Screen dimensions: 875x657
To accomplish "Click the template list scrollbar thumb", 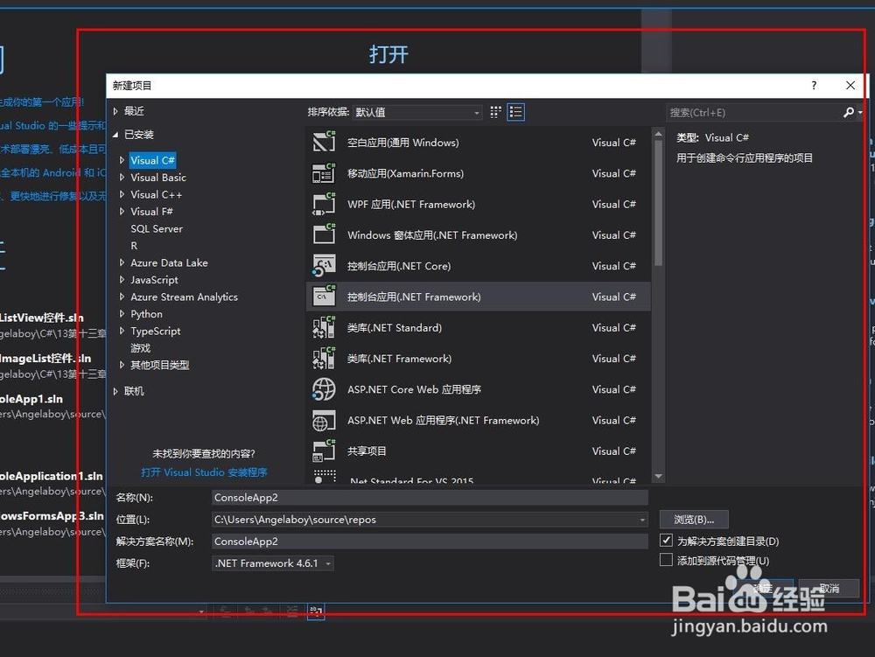I will coord(659,202).
